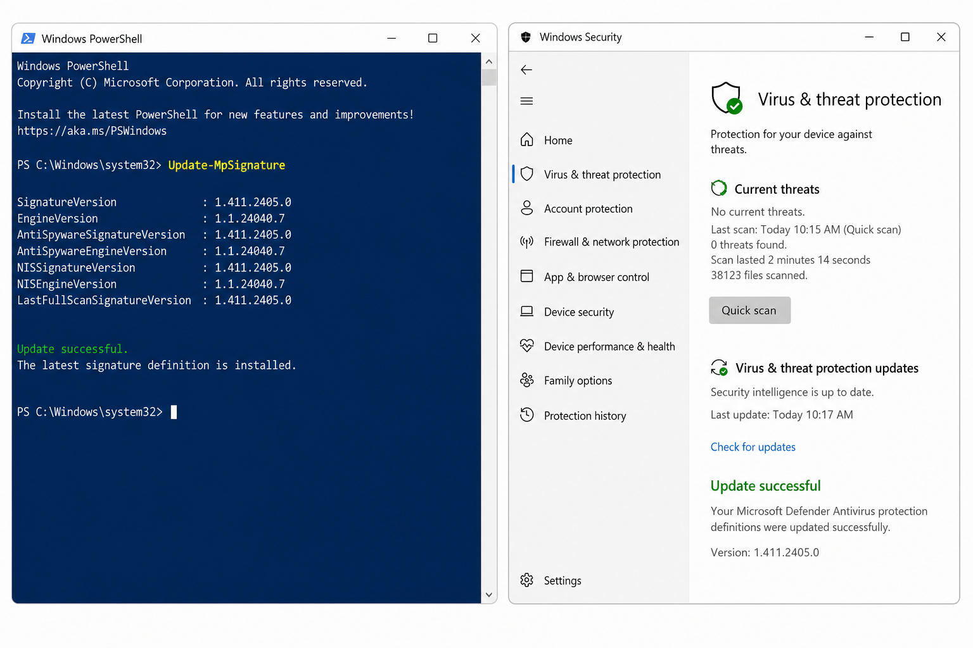973x648 pixels.
Task: Click the PowerShell scrollbar up arrow
Action: (x=488, y=61)
